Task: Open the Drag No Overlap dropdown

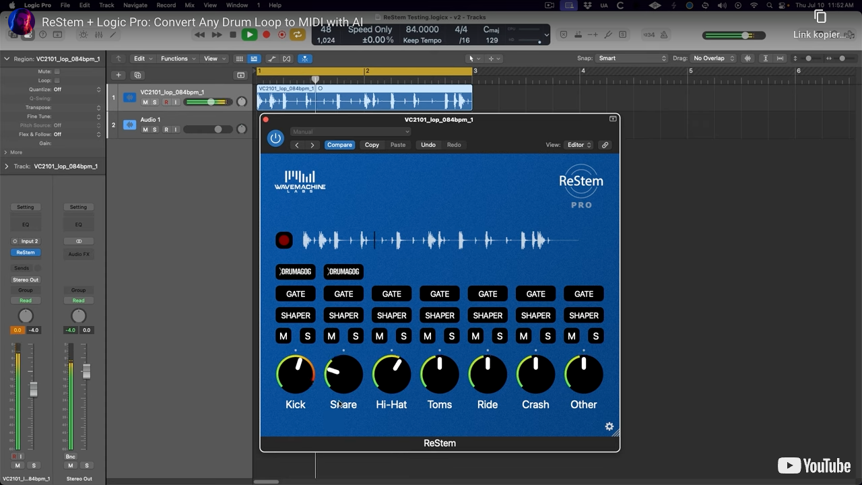Action: click(712, 59)
